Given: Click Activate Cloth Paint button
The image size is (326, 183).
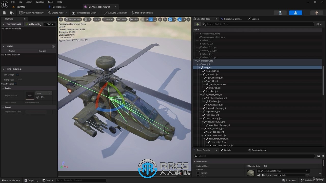Looking at the screenshot, I should click(x=116, y=13).
